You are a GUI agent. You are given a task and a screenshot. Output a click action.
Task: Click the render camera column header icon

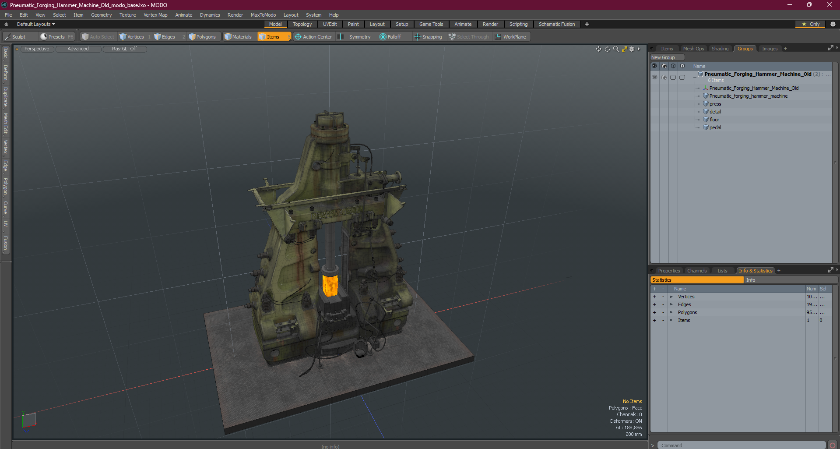(x=664, y=66)
